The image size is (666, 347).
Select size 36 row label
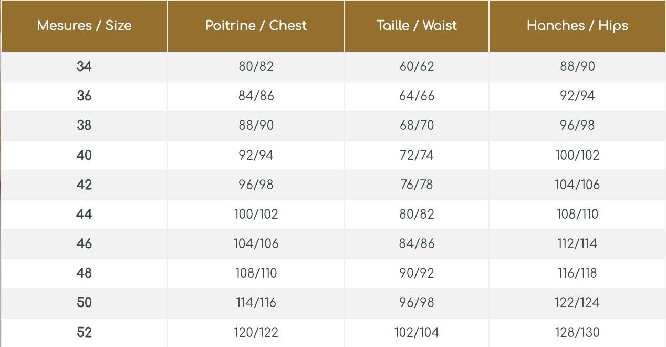84,96
